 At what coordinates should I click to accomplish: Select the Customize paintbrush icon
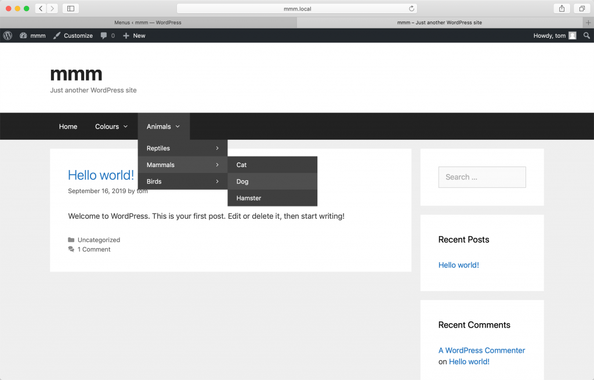click(x=56, y=35)
